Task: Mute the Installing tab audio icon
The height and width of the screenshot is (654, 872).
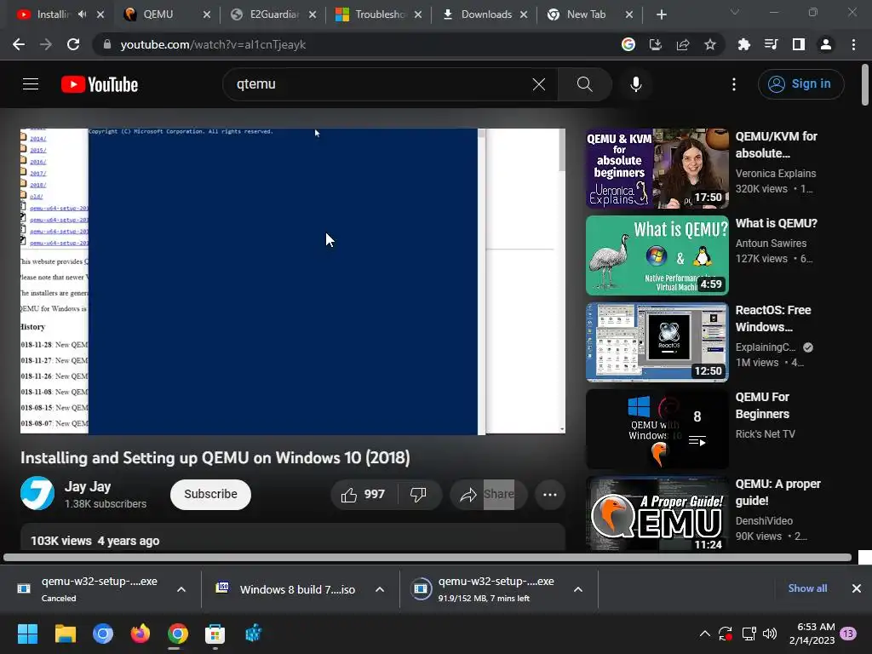Action: click(83, 14)
